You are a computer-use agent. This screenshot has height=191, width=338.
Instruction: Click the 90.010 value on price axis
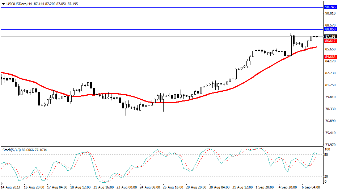[330, 13]
